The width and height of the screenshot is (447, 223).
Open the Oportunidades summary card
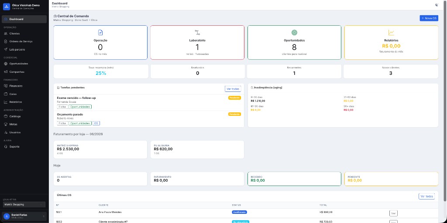[x=294, y=42]
